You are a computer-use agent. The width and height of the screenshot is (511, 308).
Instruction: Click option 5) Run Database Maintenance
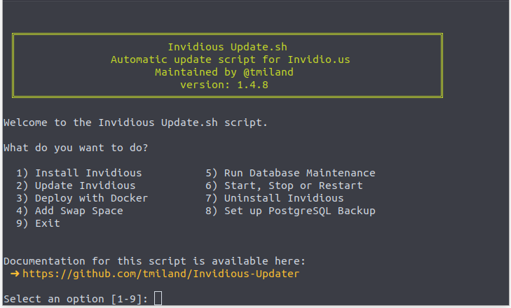[290, 173]
